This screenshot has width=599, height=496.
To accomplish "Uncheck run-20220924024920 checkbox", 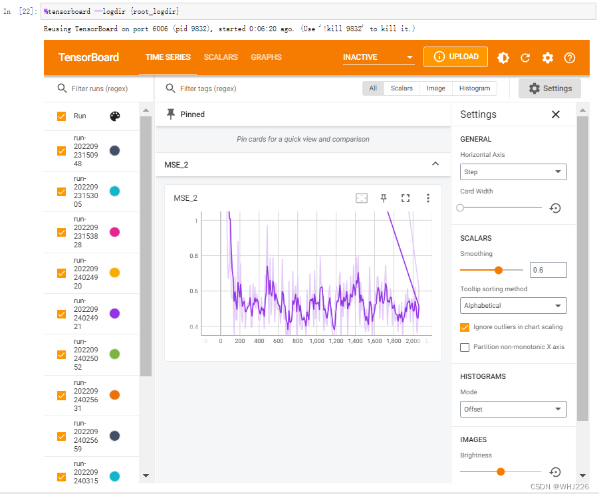I will click(x=61, y=273).
